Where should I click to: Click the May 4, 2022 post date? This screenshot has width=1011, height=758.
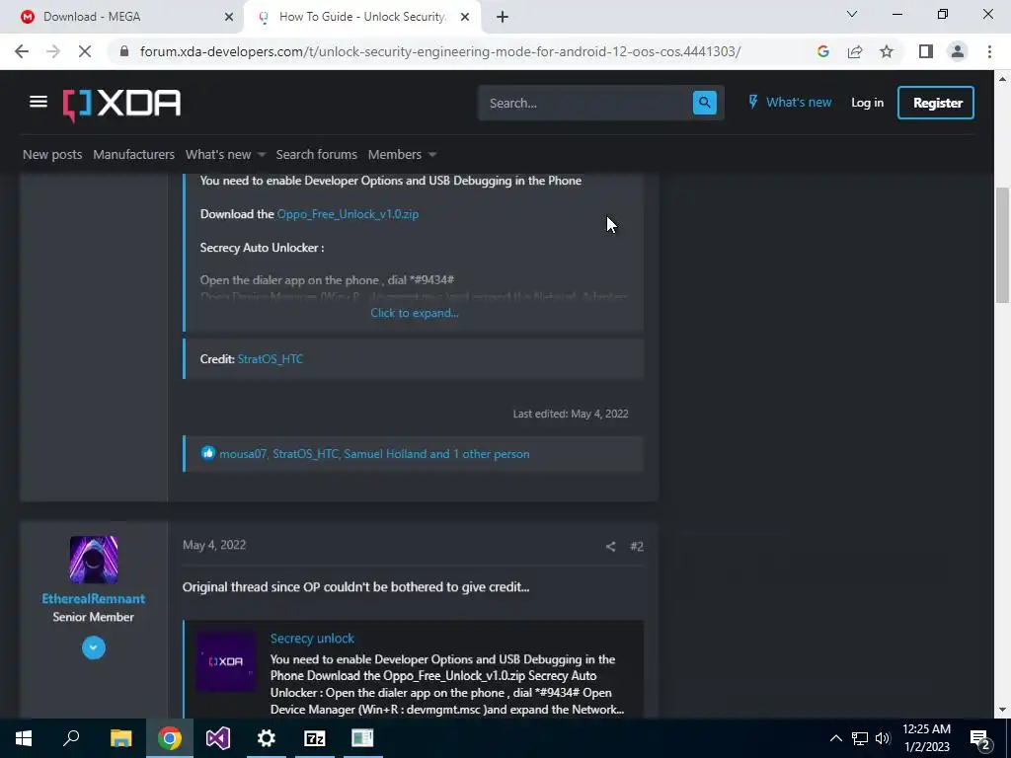coord(214,545)
